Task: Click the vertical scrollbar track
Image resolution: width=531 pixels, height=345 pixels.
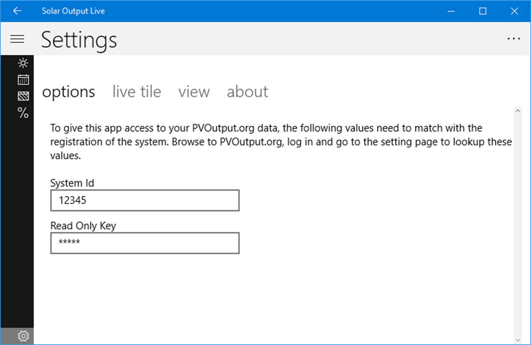Action: pos(518,224)
